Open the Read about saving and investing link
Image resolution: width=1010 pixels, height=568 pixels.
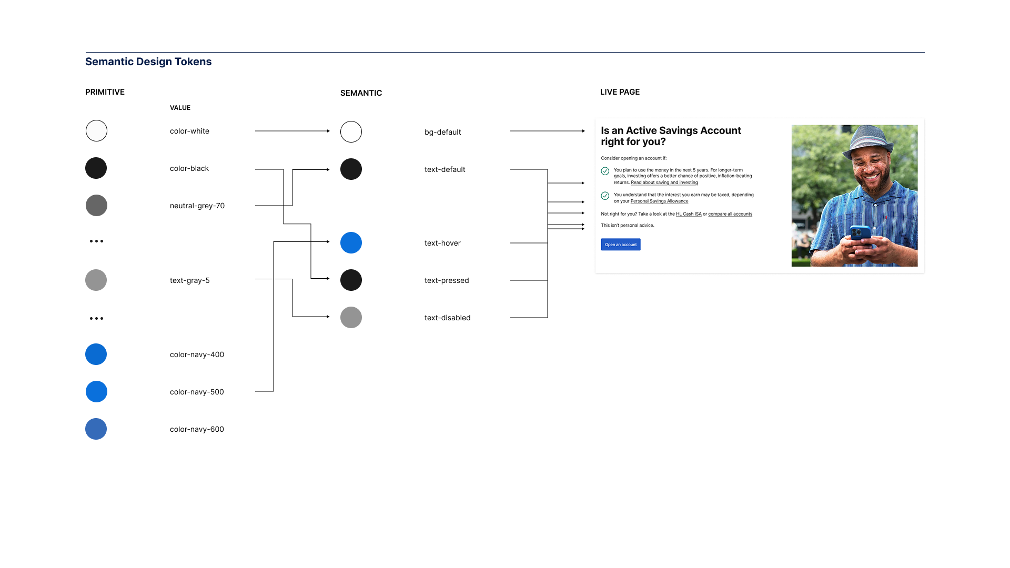coord(664,182)
